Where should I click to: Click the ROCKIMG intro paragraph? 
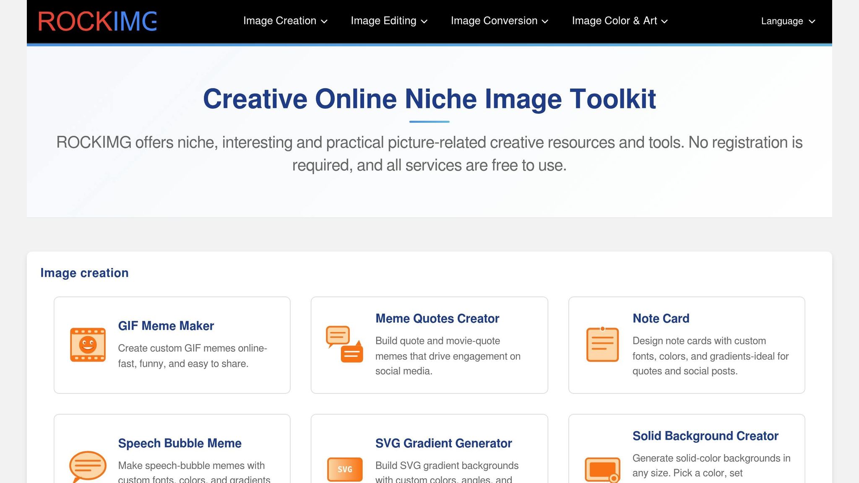[x=429, y=154]
